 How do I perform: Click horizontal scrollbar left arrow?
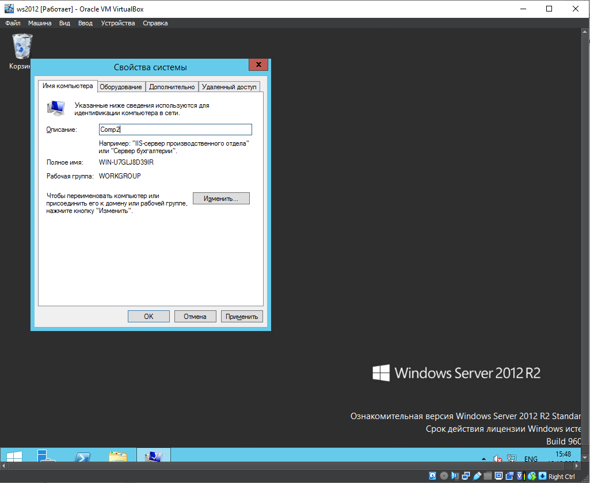(x=4, y=466)
